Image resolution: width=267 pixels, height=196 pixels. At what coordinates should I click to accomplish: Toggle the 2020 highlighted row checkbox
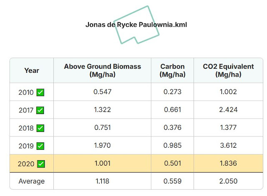(x=41, y=164)
